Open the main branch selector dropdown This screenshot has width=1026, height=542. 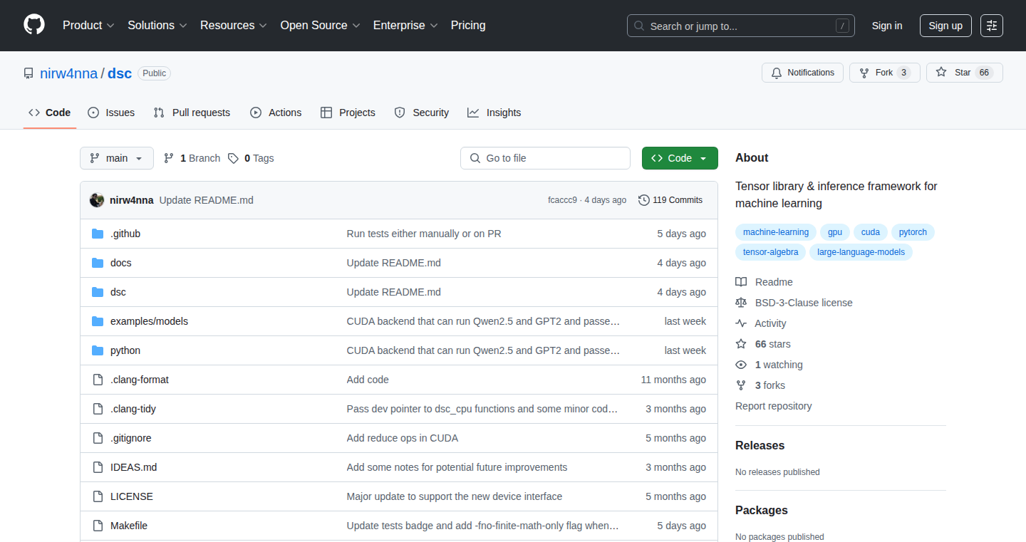pos(117,158)
